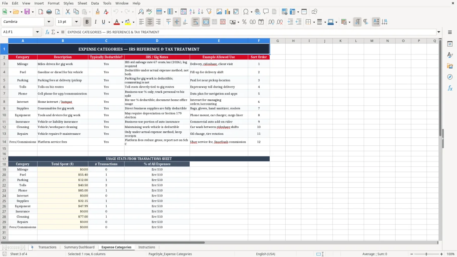Open the sidebar Functions fx icon

[x=450, y=88]
